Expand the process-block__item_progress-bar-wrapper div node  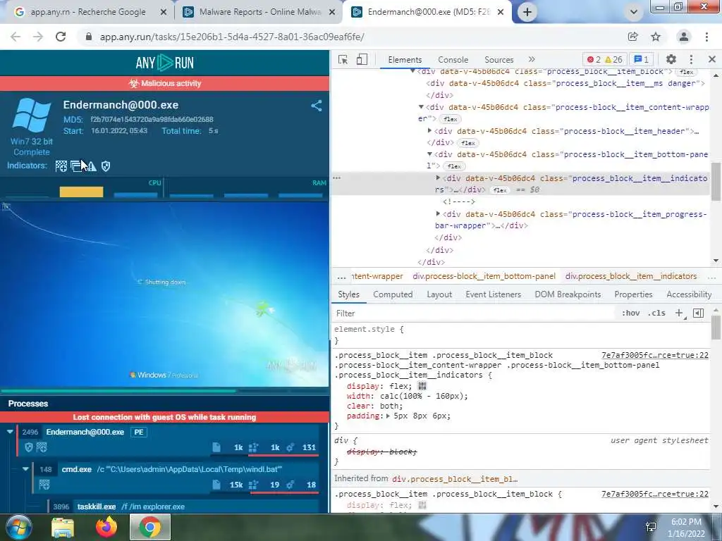point(438,213)
